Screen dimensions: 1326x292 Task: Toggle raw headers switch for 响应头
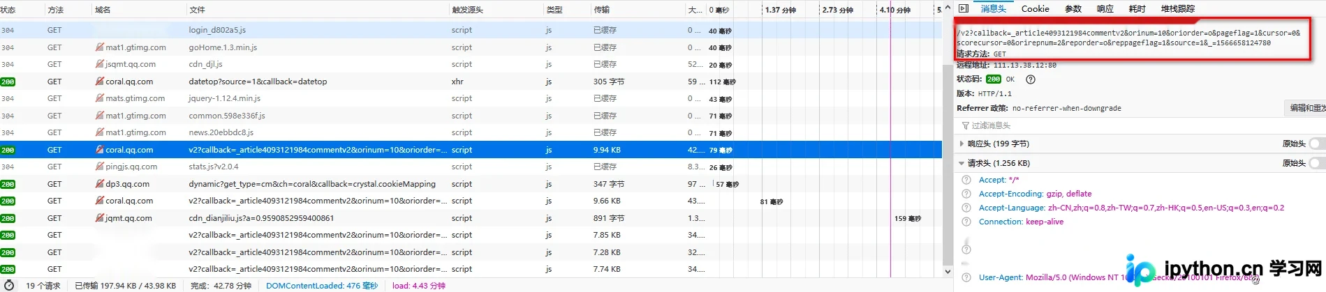click(x=1317, y=144)
